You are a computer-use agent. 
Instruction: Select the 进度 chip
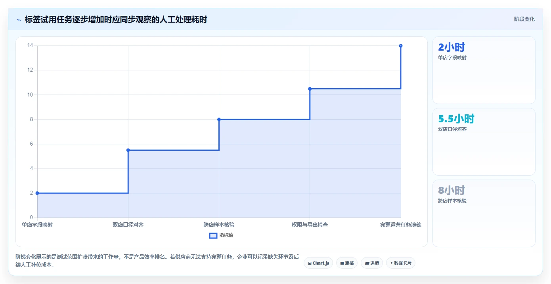372,263
